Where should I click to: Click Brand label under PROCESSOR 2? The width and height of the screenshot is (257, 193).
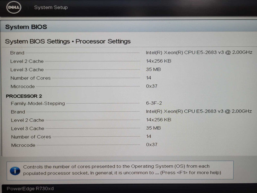click(x=18, y=112)
